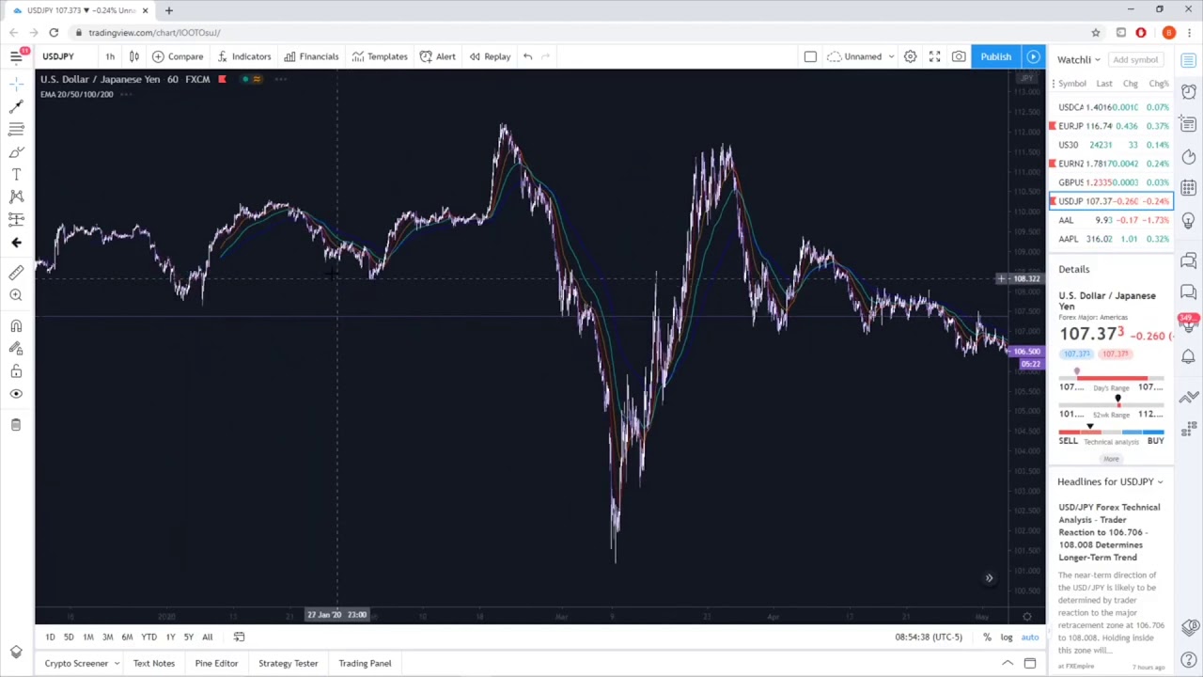Expand Headlines for USDJPY dropdown
The width and height of the screenshot is (1203, 677).
point(1110,481)
